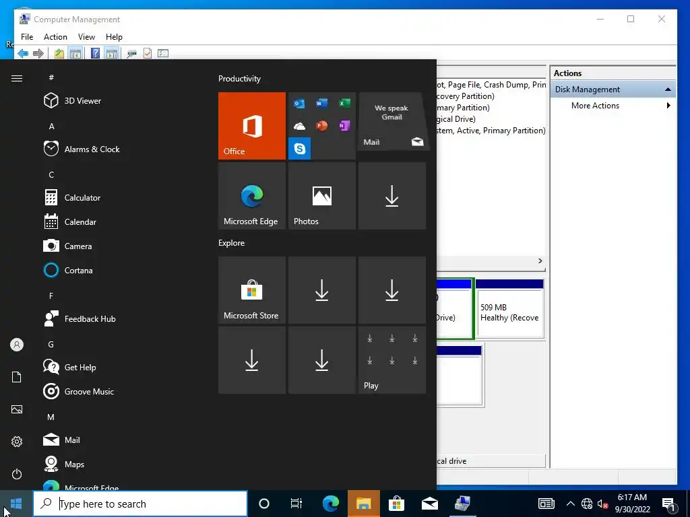Open the user account icon in Start
Screen dimensions: 690x517
tap(17, 345)
